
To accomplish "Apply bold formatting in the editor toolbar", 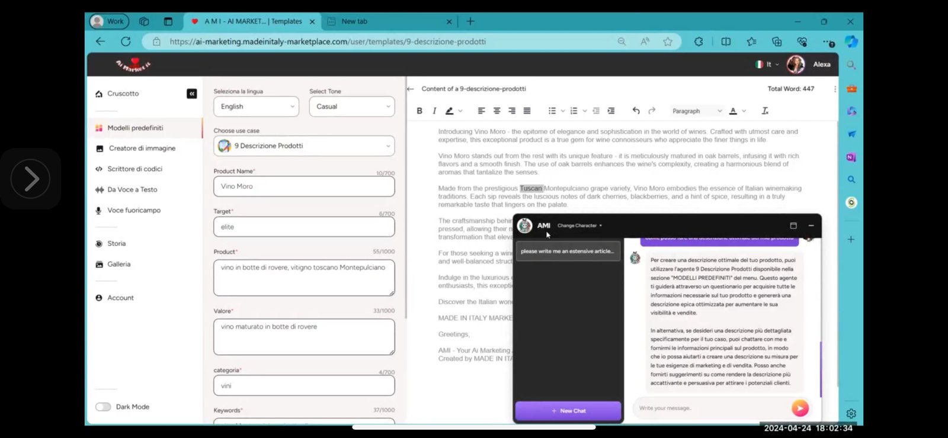I will click(419, 111).
